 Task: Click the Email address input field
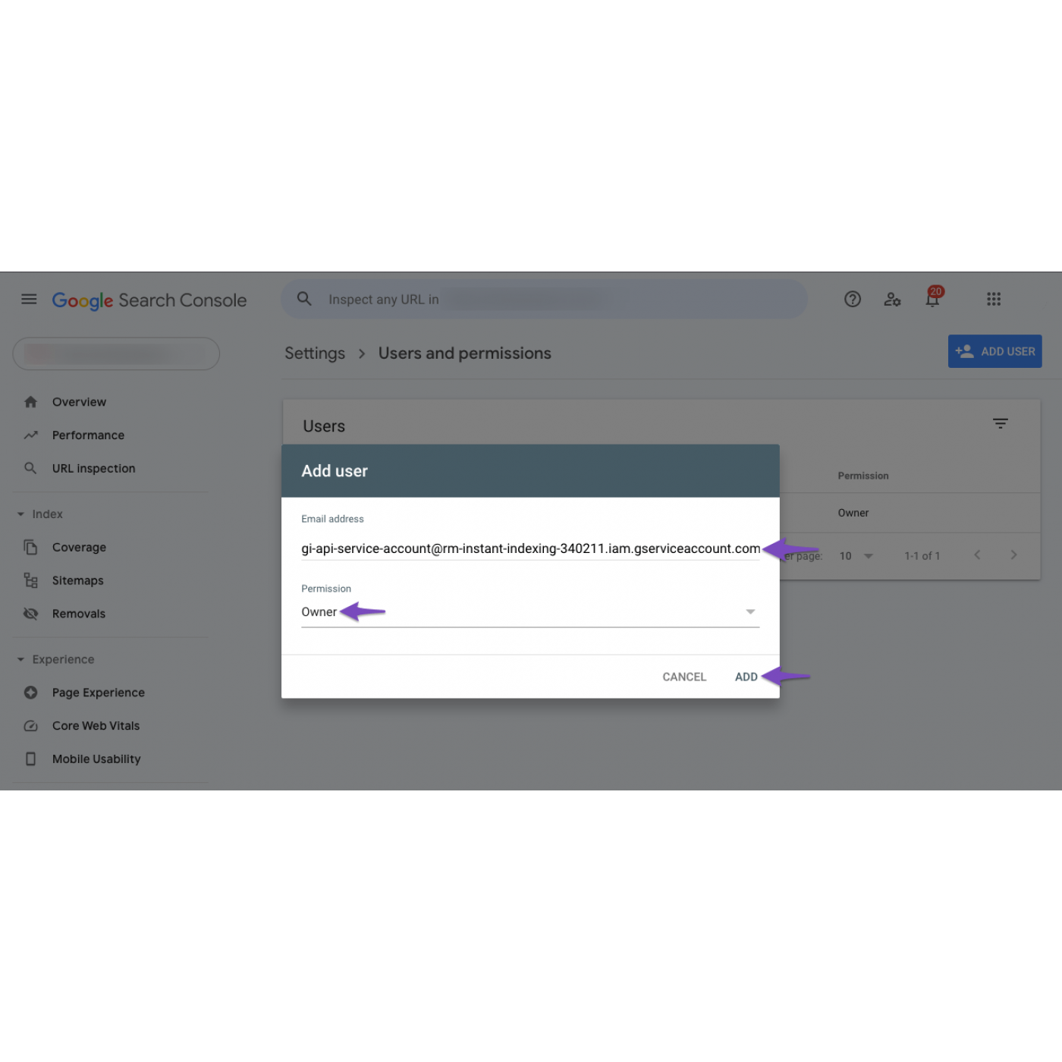click(x=529, y=548)
